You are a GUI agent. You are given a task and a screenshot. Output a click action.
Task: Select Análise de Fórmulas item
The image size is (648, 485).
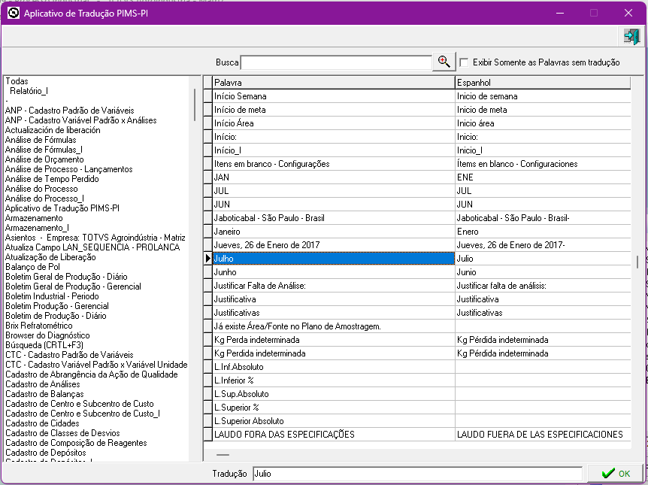click(x=41, y=140)
